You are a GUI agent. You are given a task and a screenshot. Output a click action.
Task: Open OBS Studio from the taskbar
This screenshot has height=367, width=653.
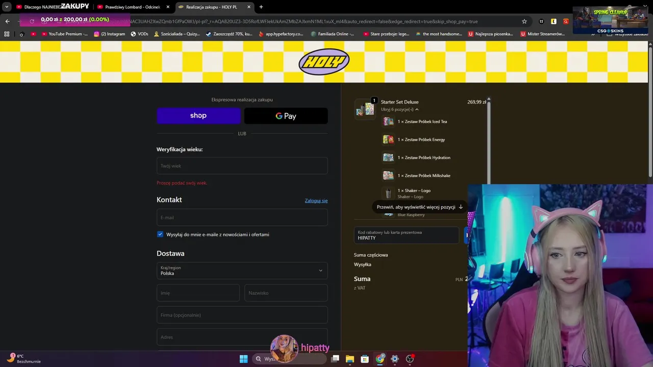pos(410,359)
